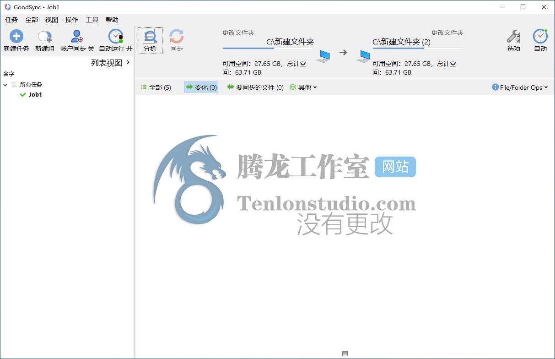Show the 全部 (5) filter tab
Screen dimensions: 555x359
coord(156,87)
